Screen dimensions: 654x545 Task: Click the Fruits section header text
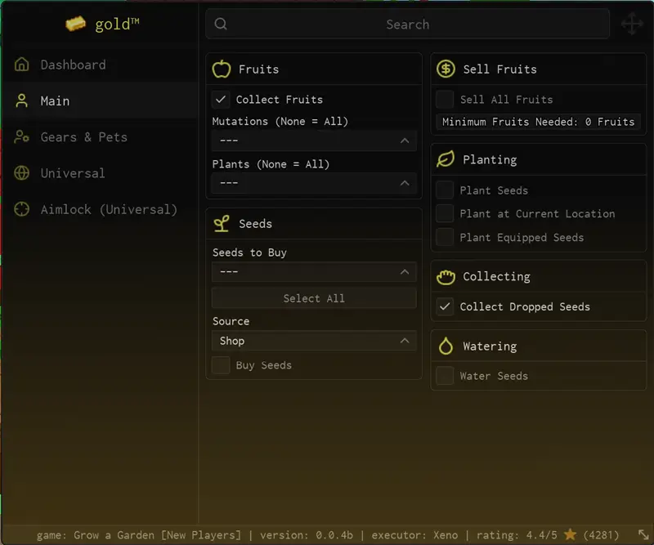258,69
